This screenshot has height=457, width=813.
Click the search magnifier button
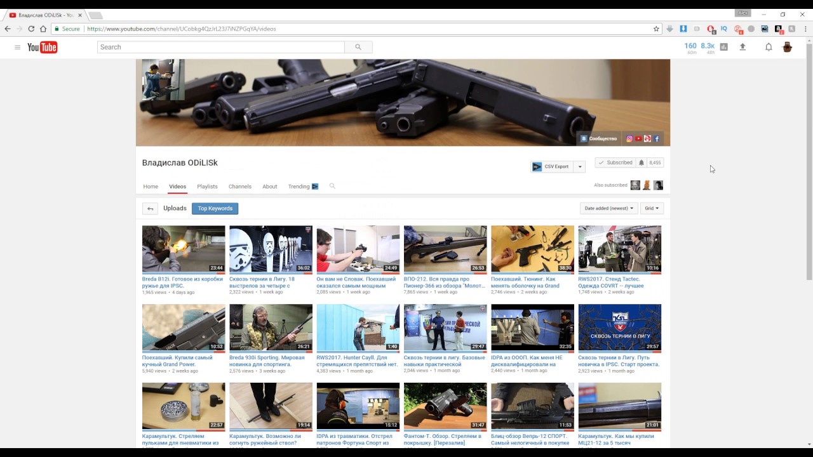coord(358,47)
